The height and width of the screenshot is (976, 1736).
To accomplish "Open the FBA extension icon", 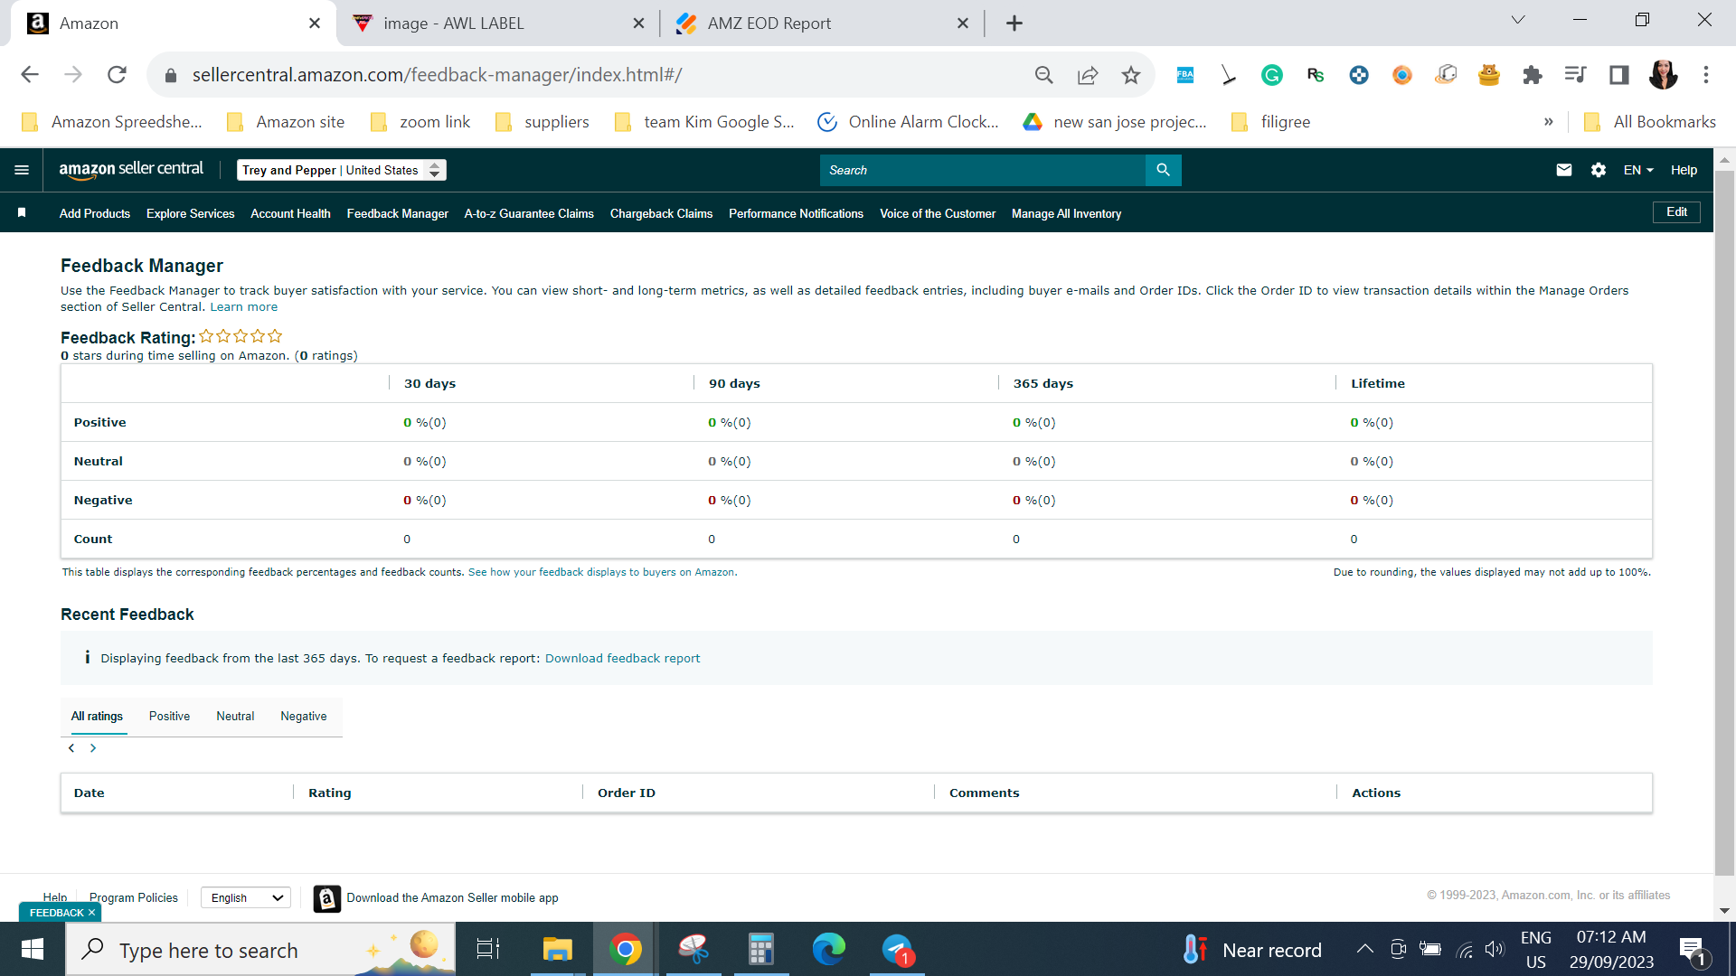I will tap(1185, 75).
